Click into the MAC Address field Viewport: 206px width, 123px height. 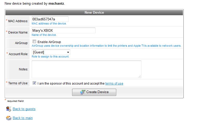click(50, 19)
